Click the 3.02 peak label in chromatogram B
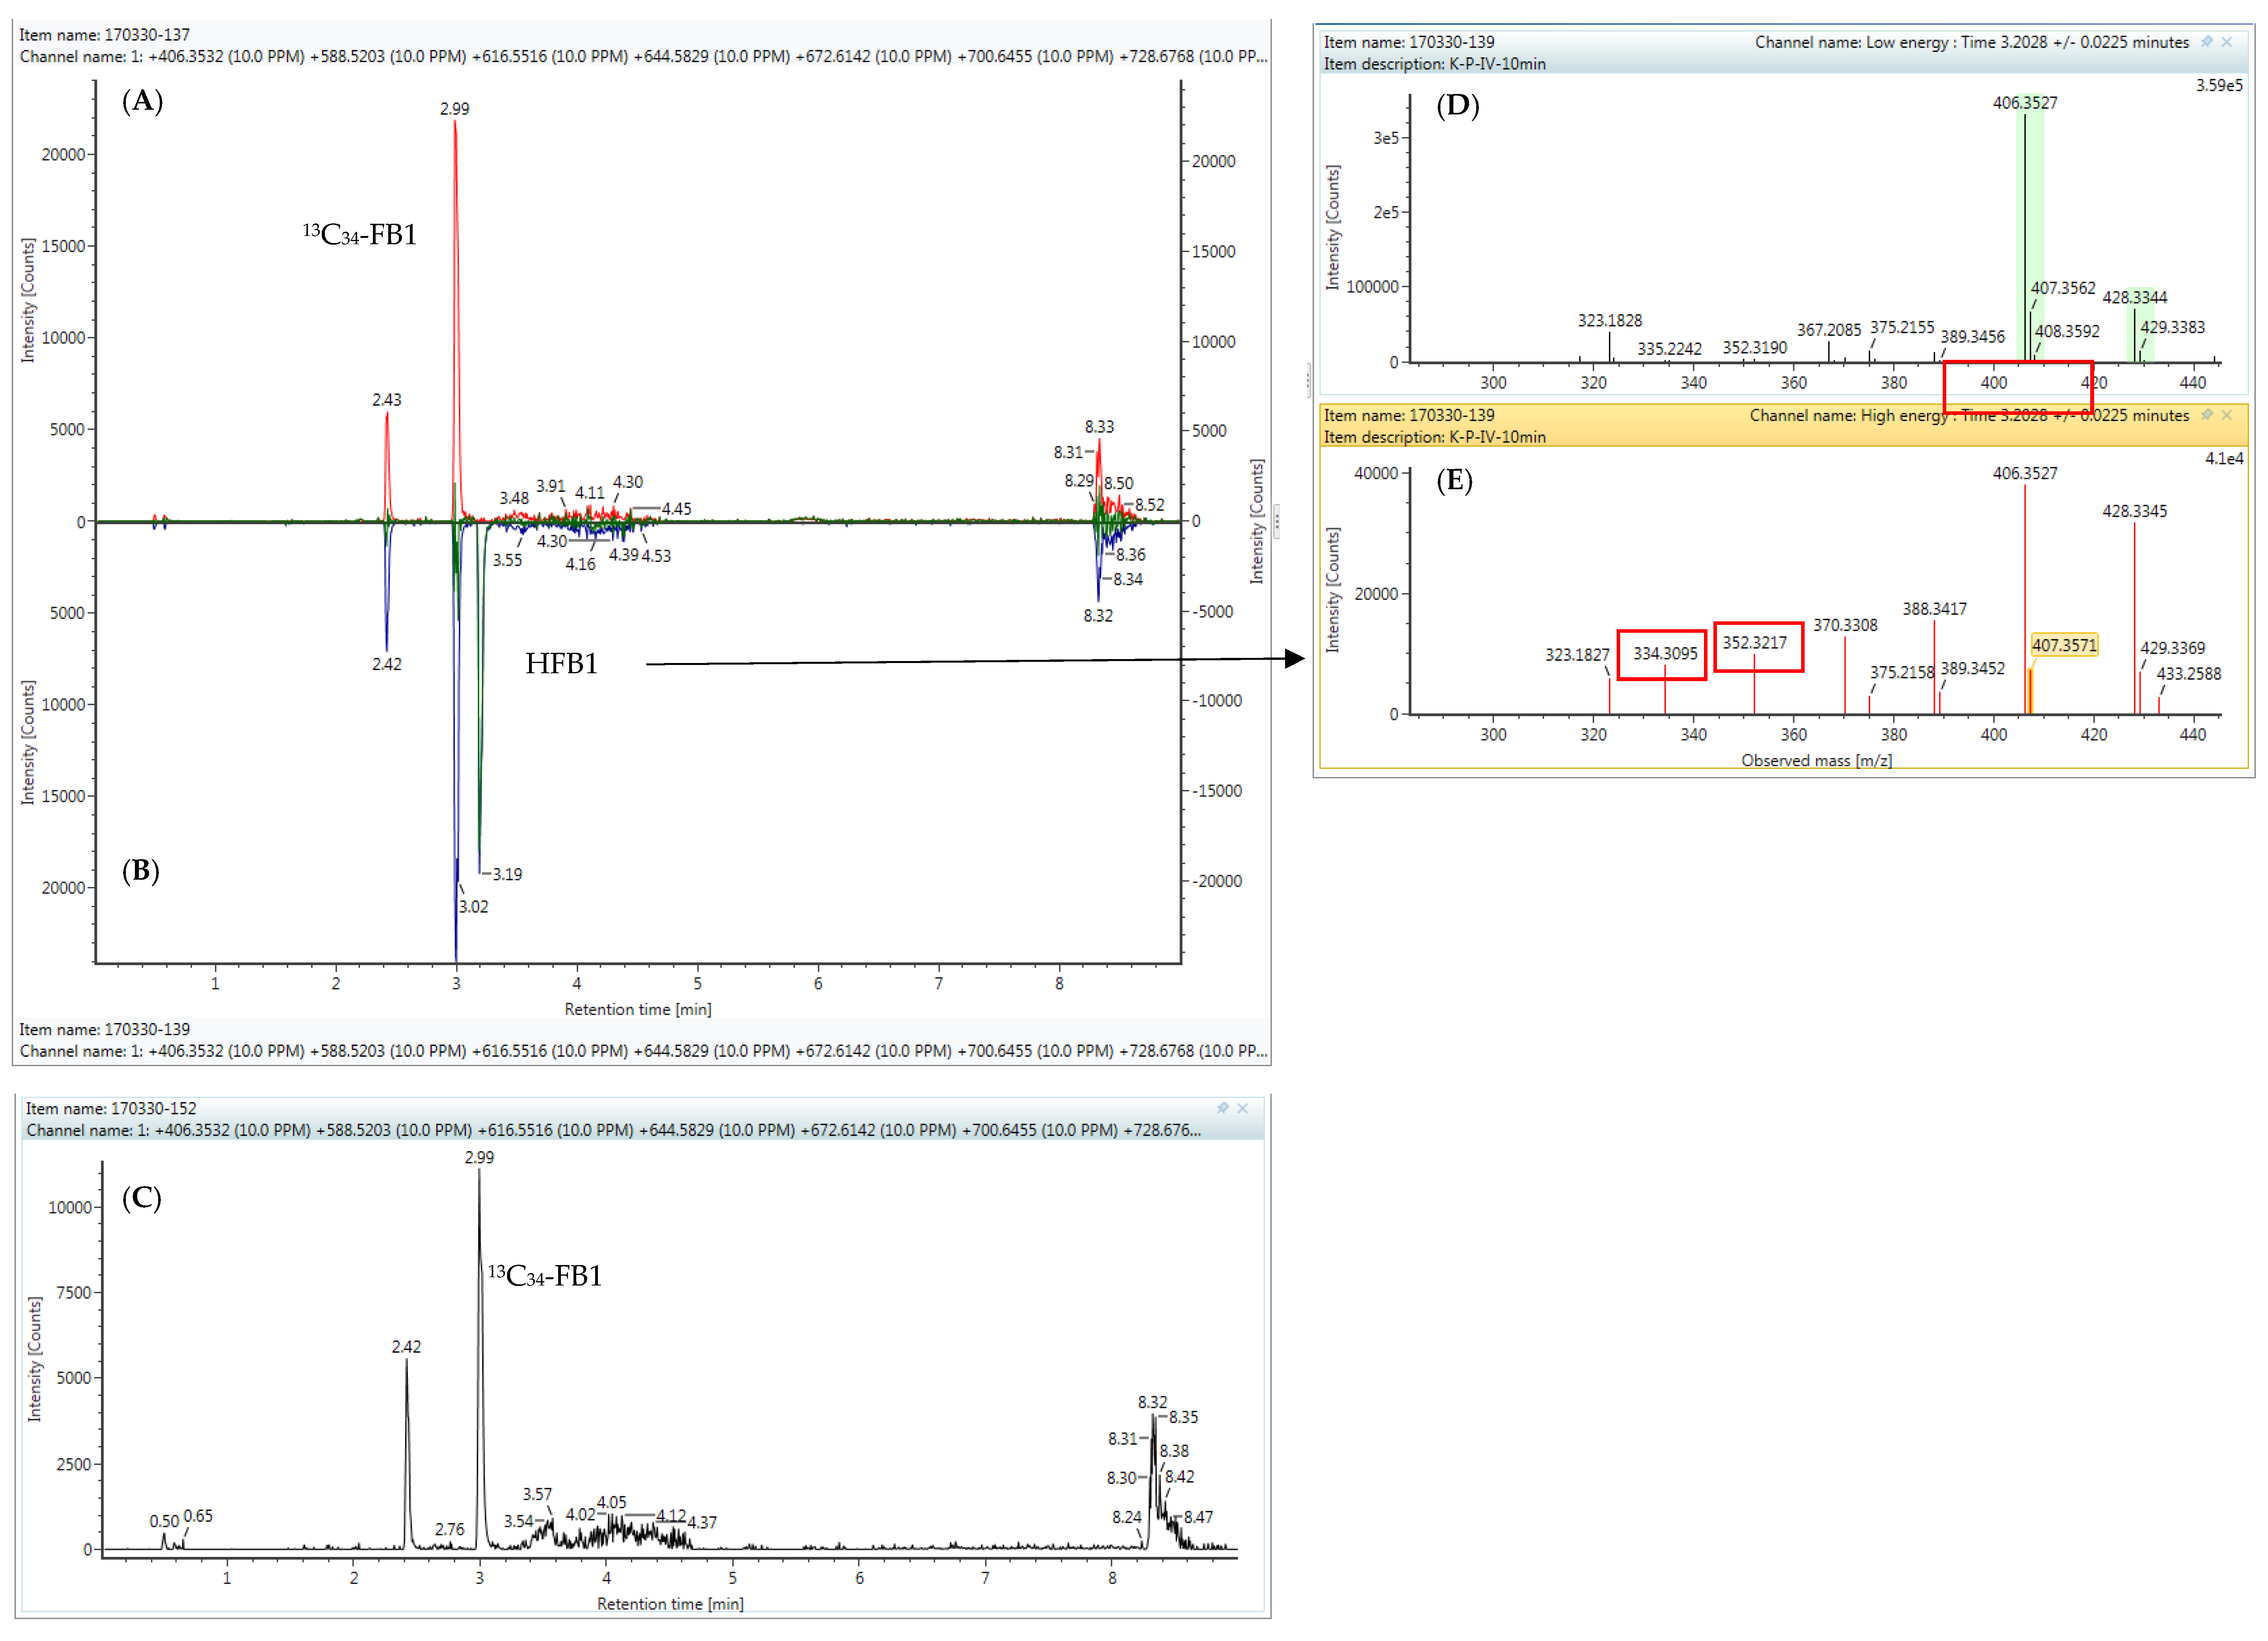The image size is (2268, 1641). click(474, 907)
